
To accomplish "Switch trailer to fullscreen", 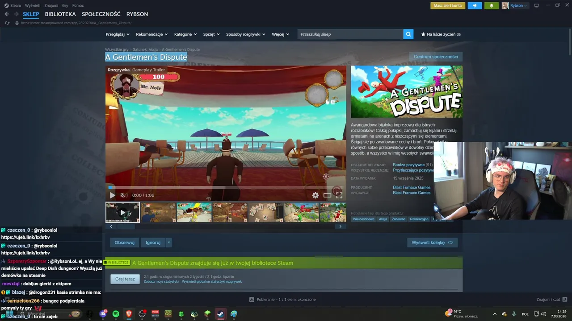I will point(339,195).
